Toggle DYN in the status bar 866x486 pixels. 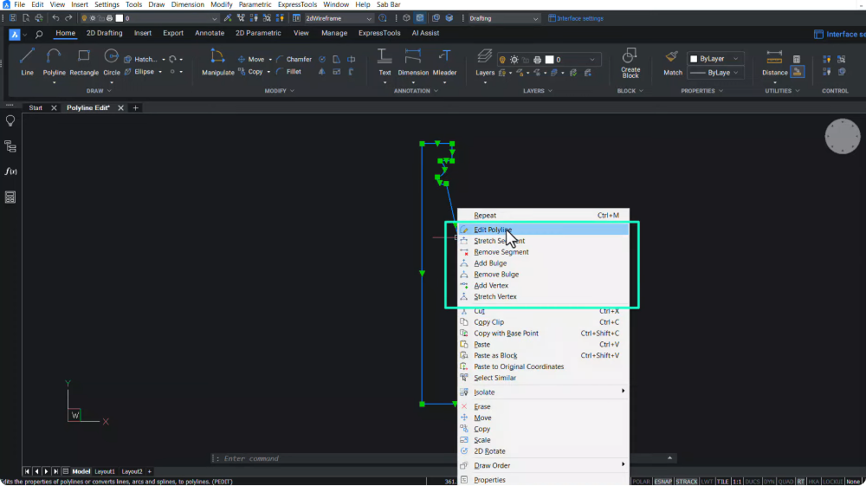click(769, 482)
